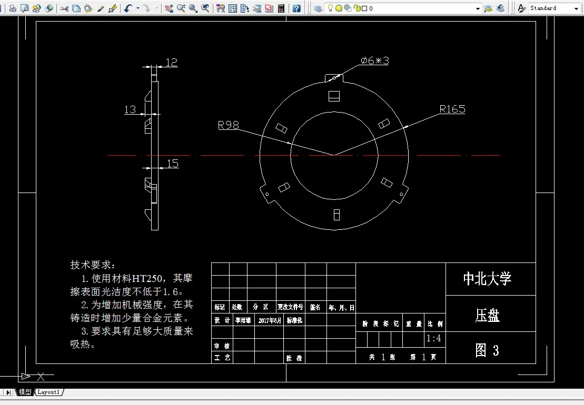Click the Redo arrow
The image size is (584, 405).
coord(147,8)
